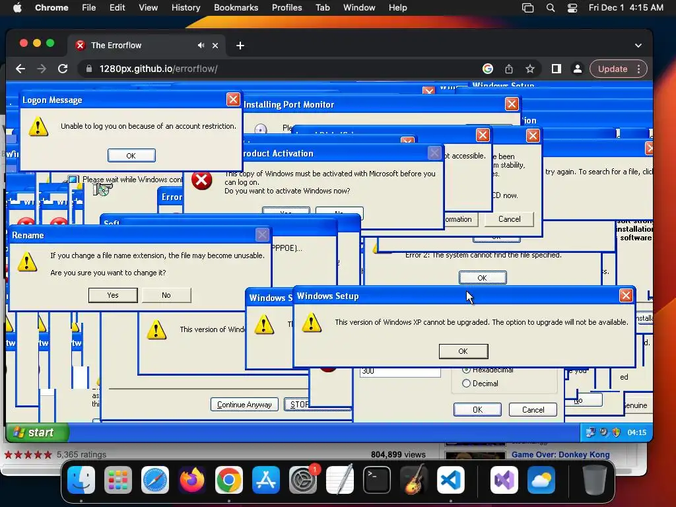This screenshot has width=676, height=507.
Task: Toggle the Chrome side panel icon
Action: [x=556, y=69]
